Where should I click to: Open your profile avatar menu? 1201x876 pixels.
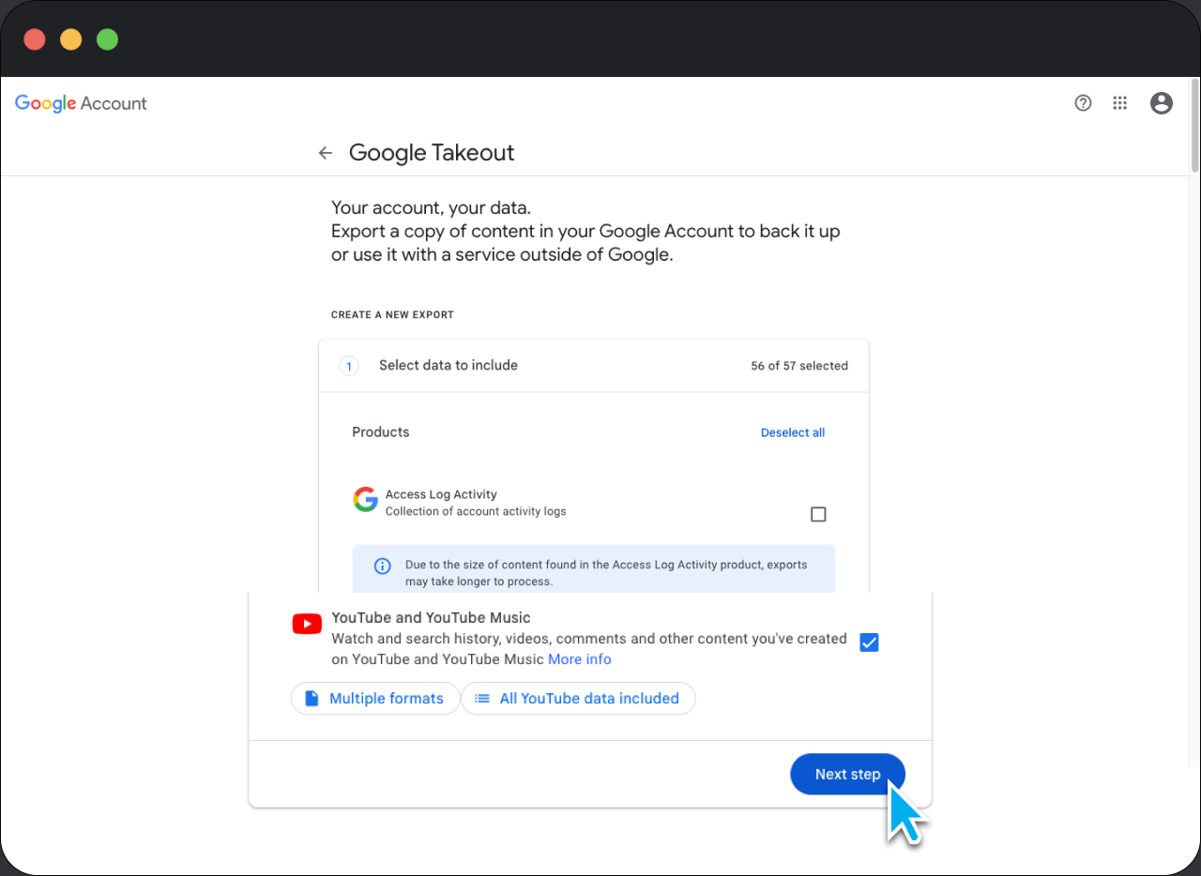pos(1161,103)
